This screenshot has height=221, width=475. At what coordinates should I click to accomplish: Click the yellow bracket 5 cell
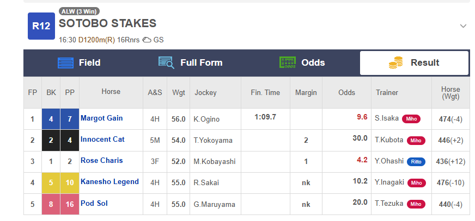click(x=51, y=183)
